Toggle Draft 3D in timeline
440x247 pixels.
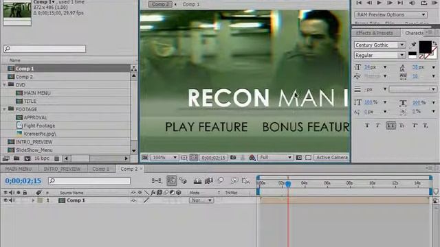(x=184, y=181)
